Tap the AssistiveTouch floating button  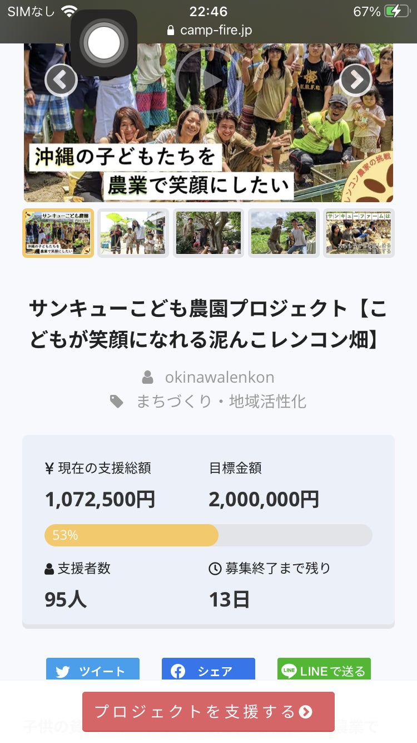pyautogui.click(x=104, y=43)
